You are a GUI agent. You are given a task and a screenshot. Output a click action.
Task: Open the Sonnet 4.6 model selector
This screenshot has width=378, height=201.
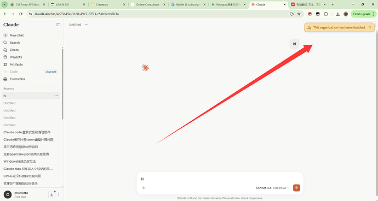(272, 188)
